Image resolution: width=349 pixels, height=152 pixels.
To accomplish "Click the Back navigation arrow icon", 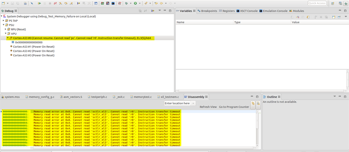I will (161, 3).
